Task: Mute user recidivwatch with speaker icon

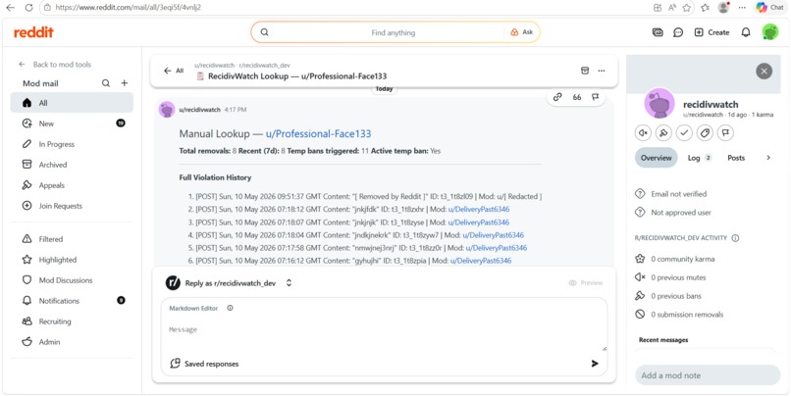Action: coord(643,133)
